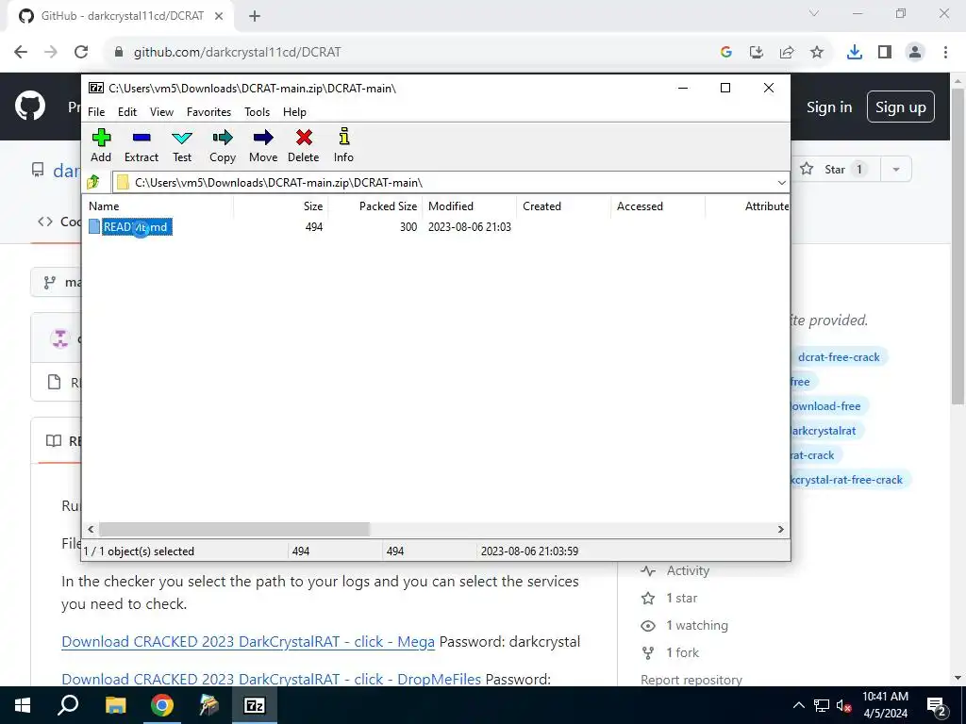Click the Chrome taskbar icon
This screenshot has height=724, width=966.
click(161, 705)
